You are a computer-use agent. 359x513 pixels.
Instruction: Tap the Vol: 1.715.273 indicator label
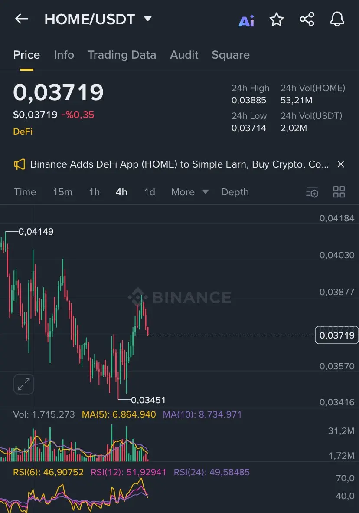point(44,414)
